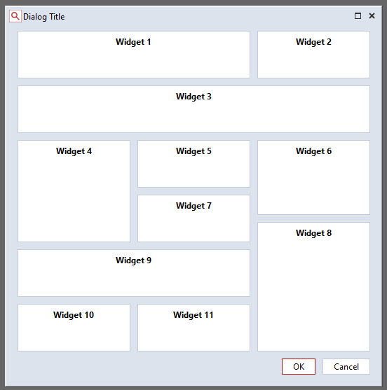Select the tall Widget 8 panel
The width and height of the screenshot is (387, 390).
[313, 286]
